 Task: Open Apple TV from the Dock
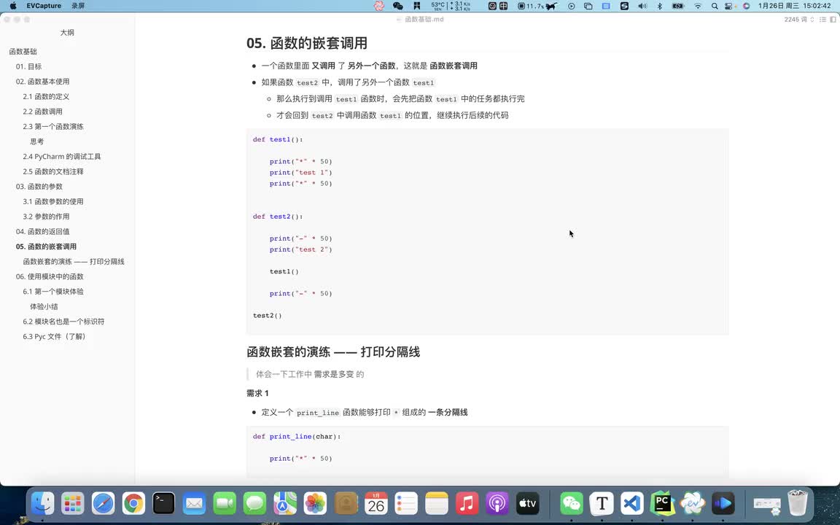pyautogui.click(x=528, y=504)
